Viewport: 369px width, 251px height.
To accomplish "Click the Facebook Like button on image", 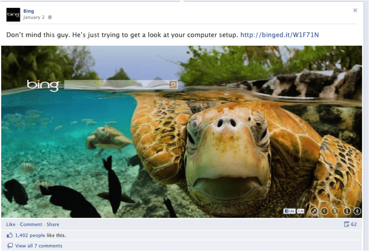I will (289, 211).
